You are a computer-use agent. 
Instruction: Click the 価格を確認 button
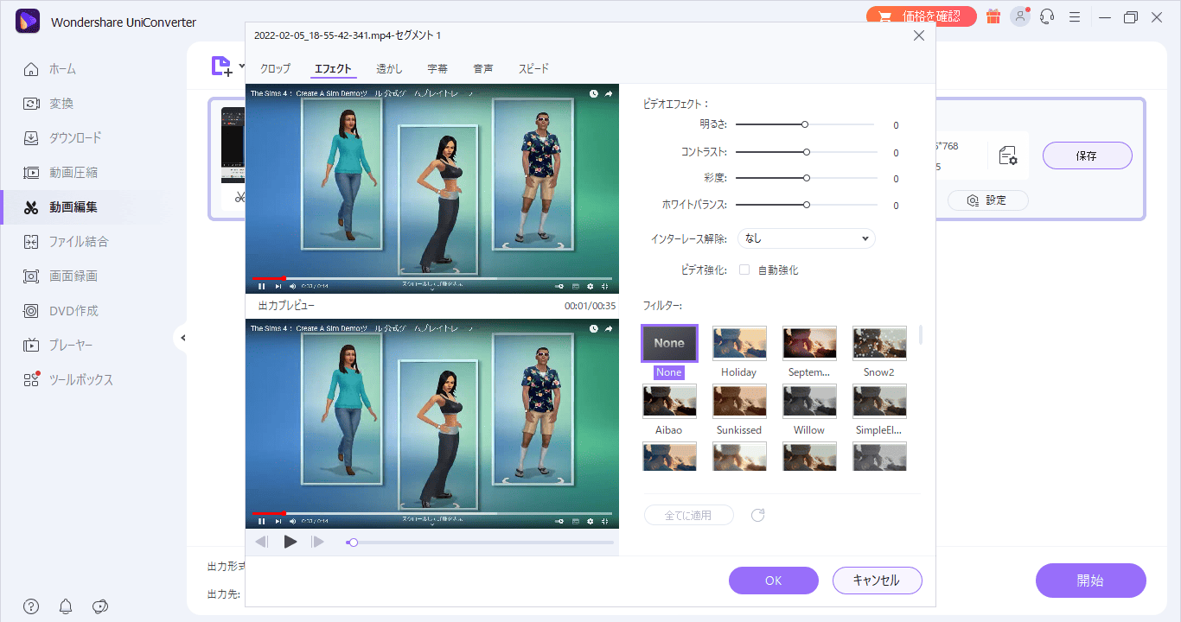[x=922, y=16]
